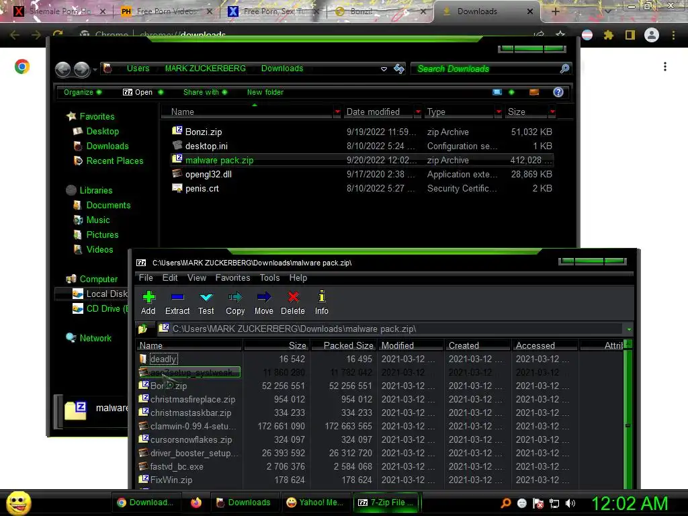
Task: Open the File menu in 7-Zip
Action: (x=146, y=277)
